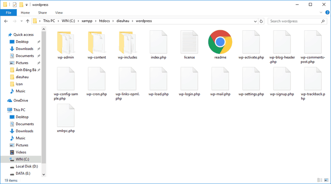Select the wp-cron.php file icon
331x184 pixels.
tap(97, 79)
